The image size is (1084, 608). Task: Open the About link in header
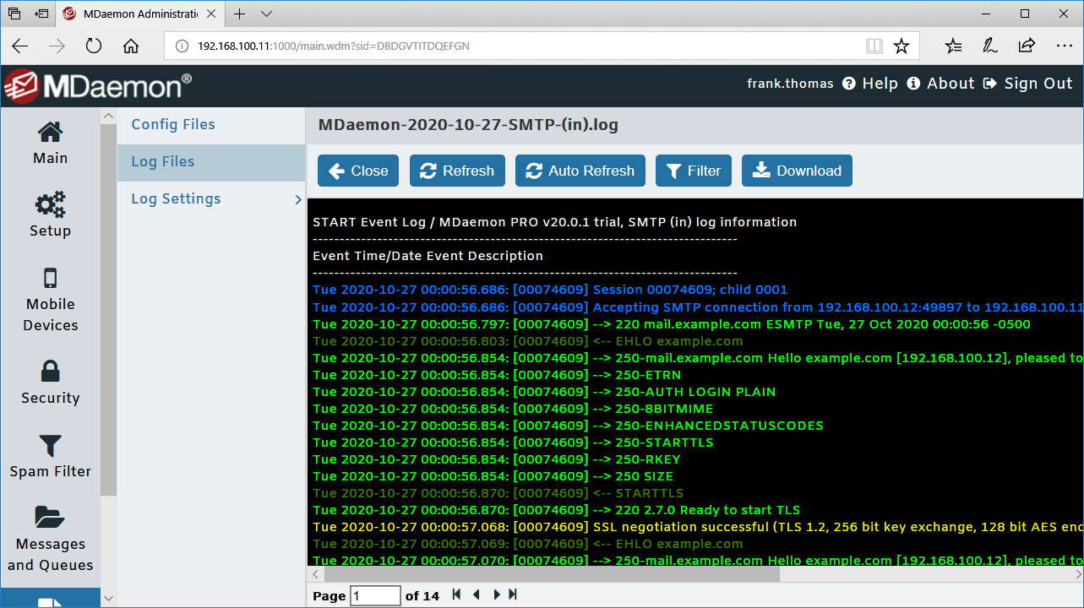tap(940, 84)
